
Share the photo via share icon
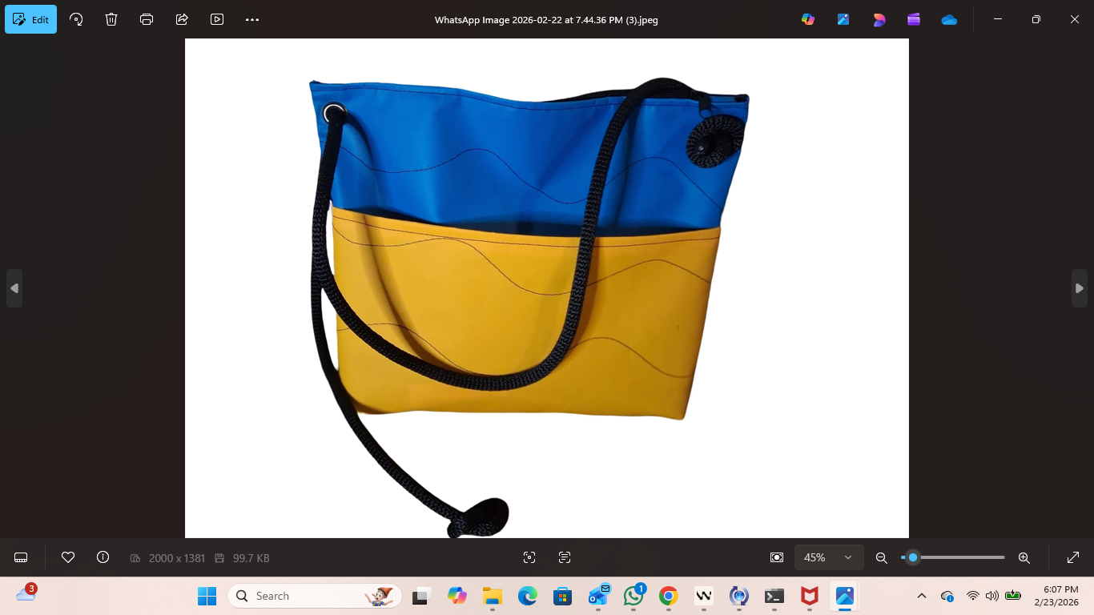pos(182,19)
